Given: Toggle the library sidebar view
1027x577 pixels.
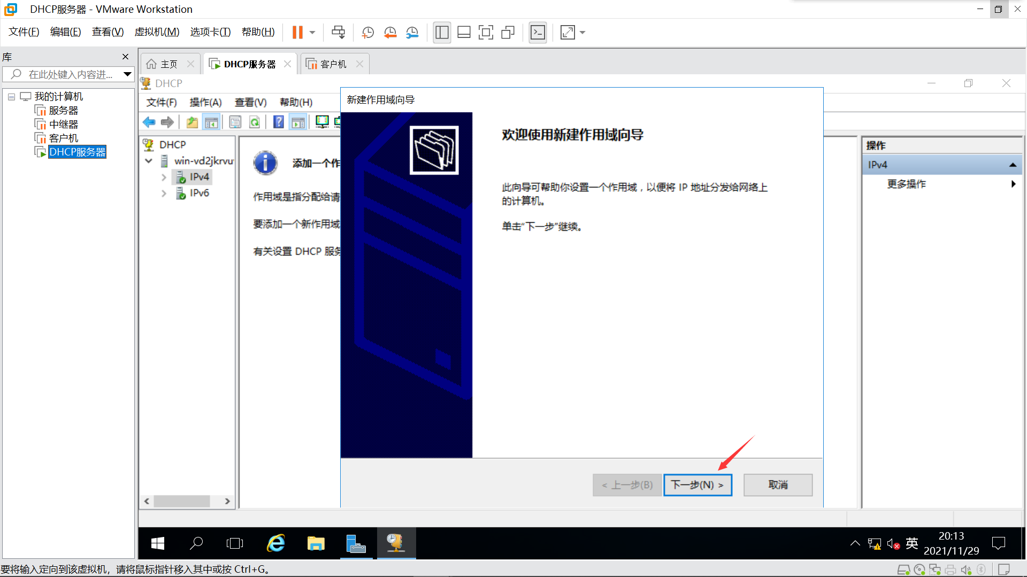Looking at the screenshot, I should (x=442, y=33).
